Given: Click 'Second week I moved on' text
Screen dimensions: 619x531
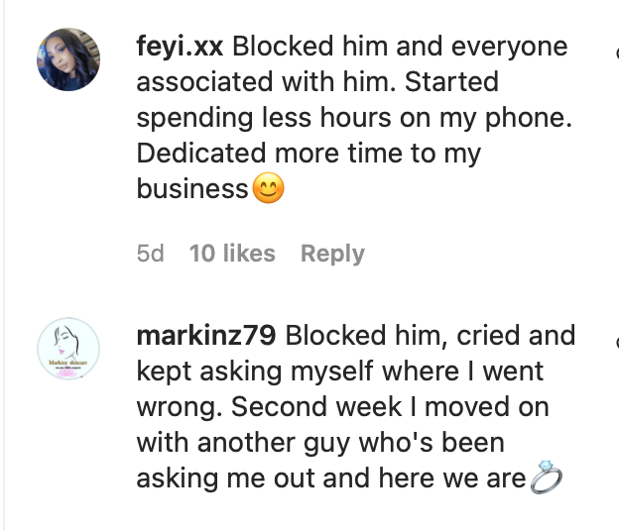Looking at the screenshot, I should [x=390, y=407].
